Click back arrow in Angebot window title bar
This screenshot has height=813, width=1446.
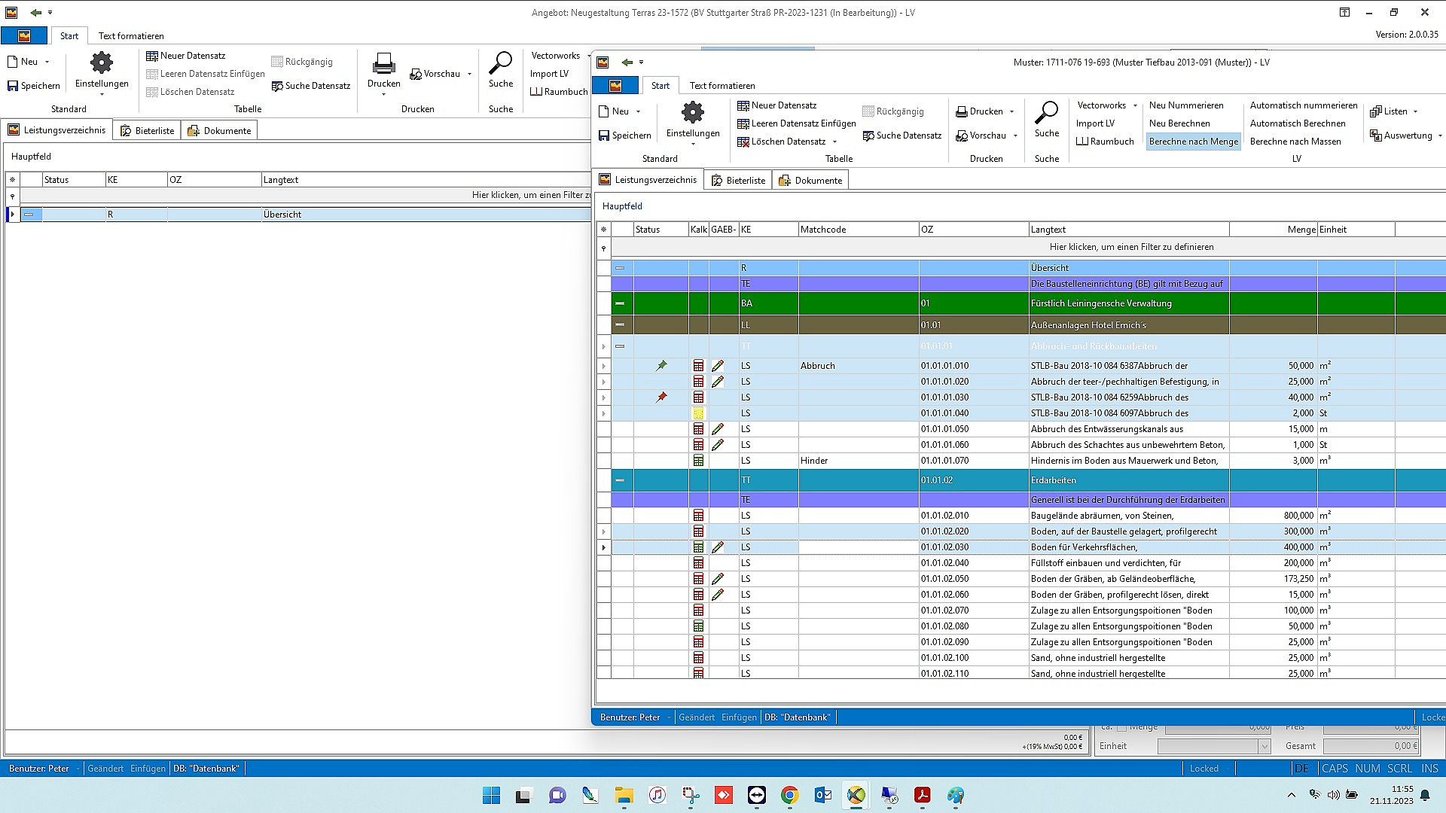coord(35,13)
